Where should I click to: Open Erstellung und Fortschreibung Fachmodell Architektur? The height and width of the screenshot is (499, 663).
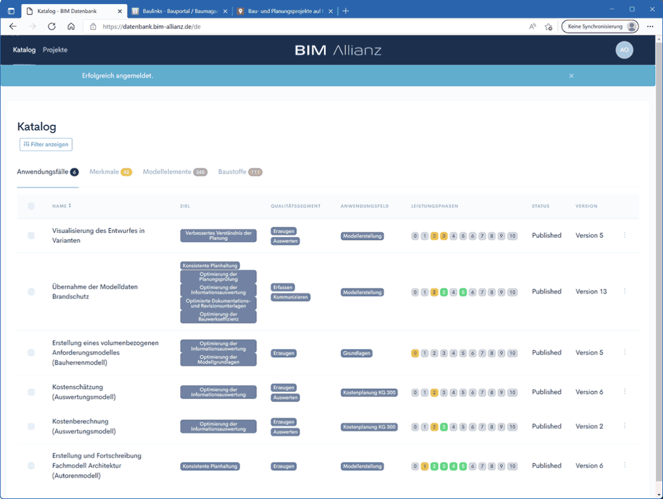[x=96, y=465]
